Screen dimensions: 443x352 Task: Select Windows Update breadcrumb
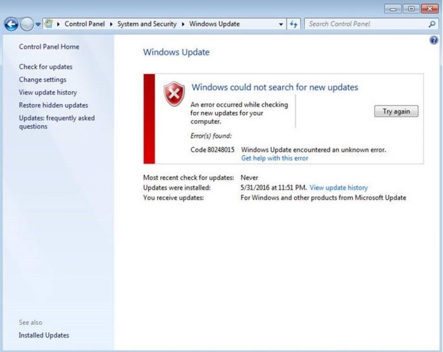tap(215, 24)
